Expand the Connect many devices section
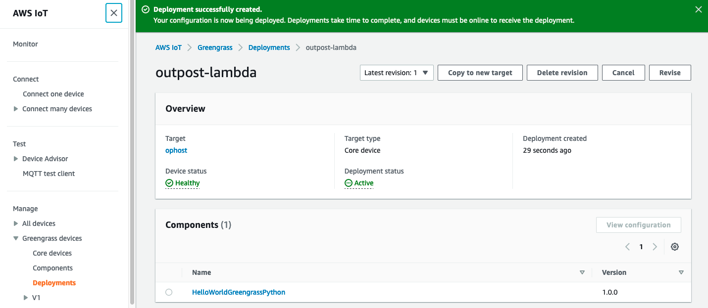The width and height of the screenshot is (708, 308). click(x=16, y=109)
